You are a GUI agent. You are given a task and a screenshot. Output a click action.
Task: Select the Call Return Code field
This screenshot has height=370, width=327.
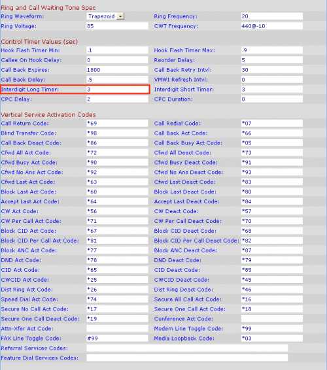point(117,123)
